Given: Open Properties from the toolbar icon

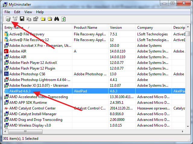Looking at the screenshot, I should 36,19.
